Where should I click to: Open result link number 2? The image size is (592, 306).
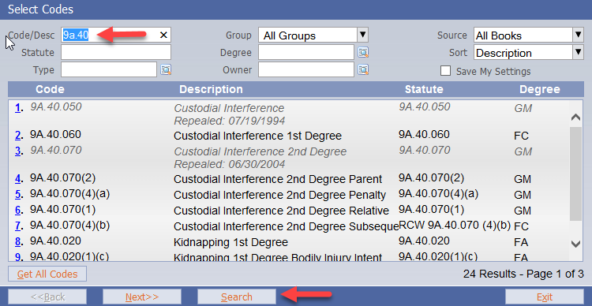17,136
